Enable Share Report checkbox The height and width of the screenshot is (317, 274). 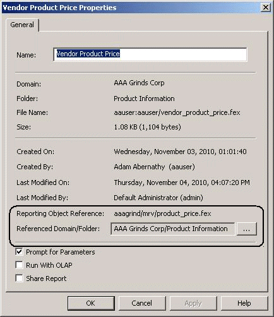tap(19, 278)
